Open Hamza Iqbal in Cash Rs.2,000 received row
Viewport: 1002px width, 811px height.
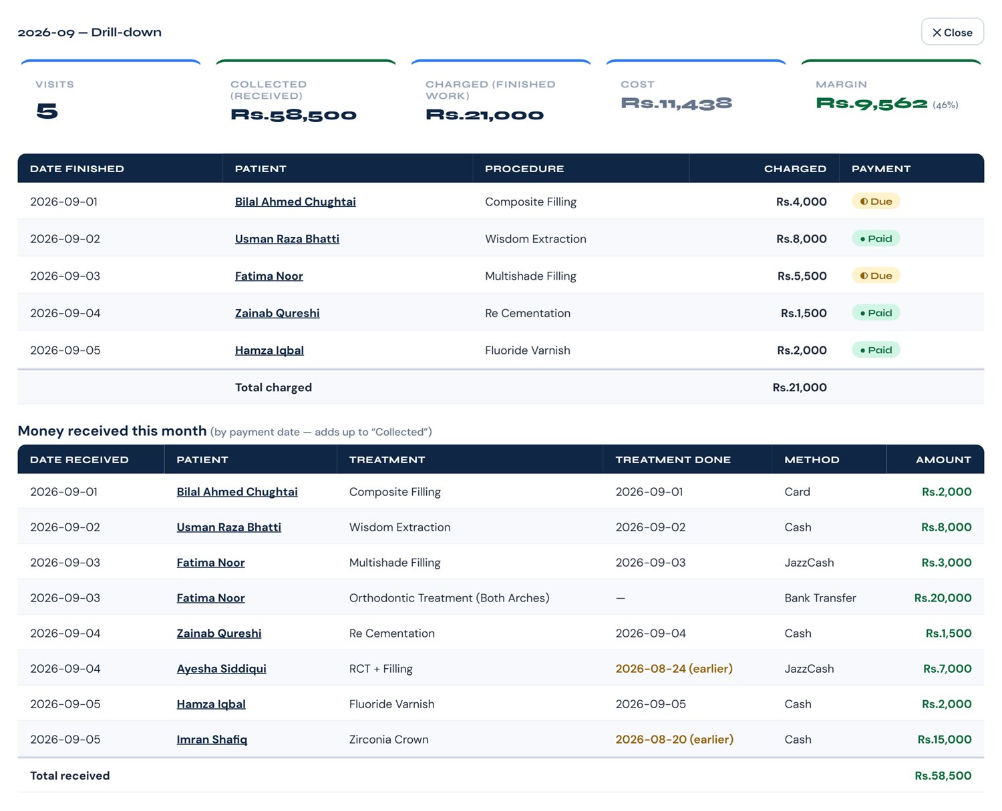coord(211,704)
